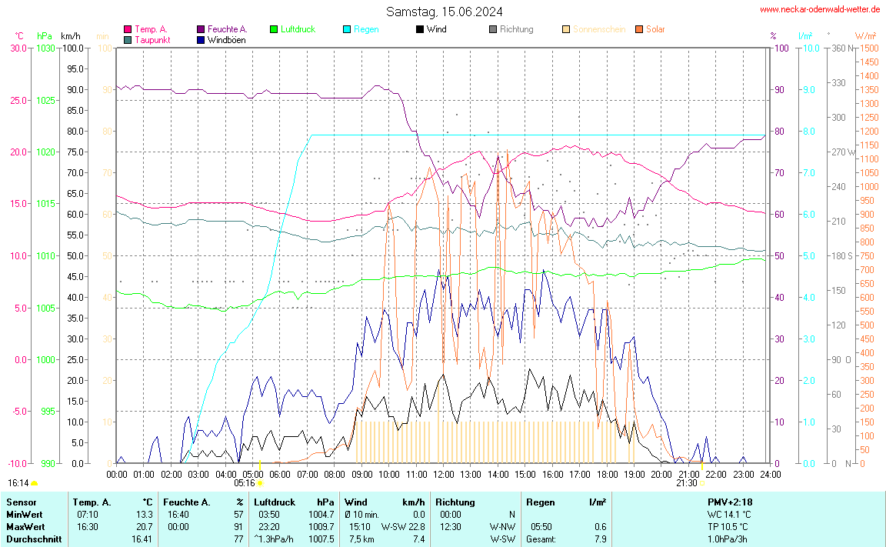
Task: Select the orange Solar legend box
Action: click(639, 29)
